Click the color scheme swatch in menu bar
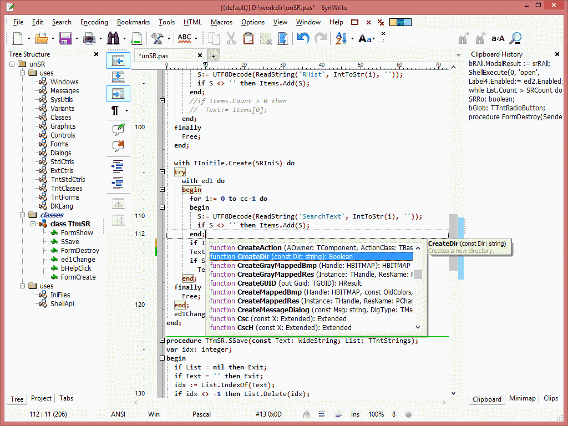This screenshot has width=568, height=426. point(400,22)
